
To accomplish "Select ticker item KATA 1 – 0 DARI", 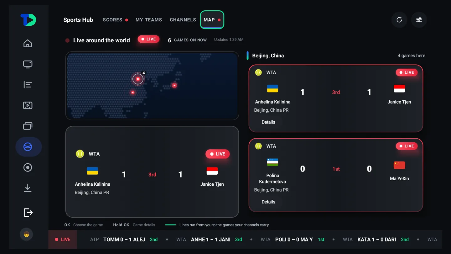I will click(x=377, y=240).
